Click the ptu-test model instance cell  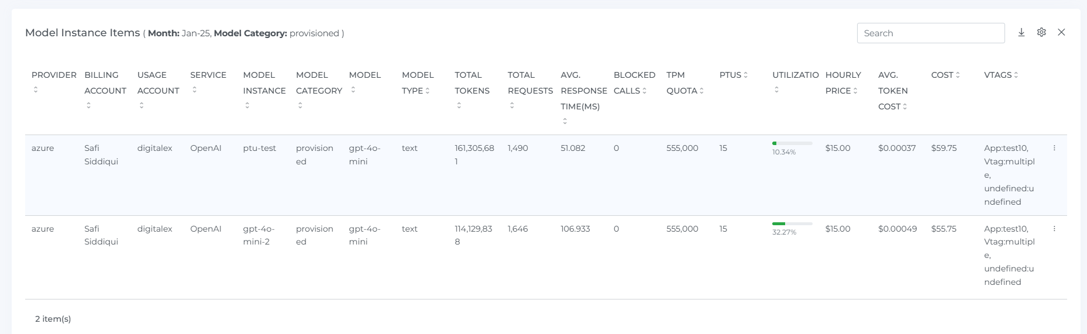(259, 149)
